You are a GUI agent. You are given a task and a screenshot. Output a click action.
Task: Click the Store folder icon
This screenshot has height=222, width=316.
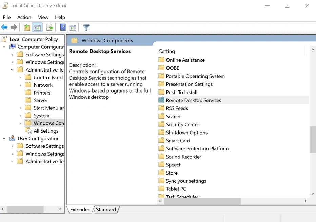(x=161, y=173)
